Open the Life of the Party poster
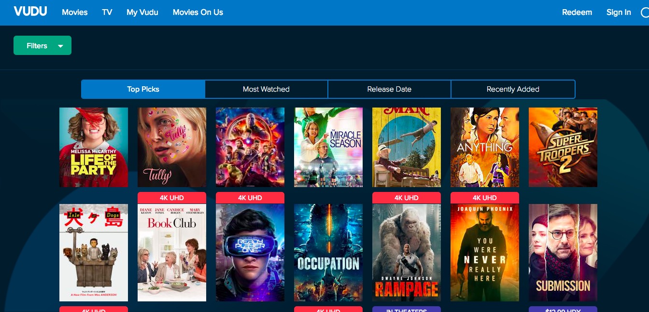649x312 pixels. tap(94, 147)
